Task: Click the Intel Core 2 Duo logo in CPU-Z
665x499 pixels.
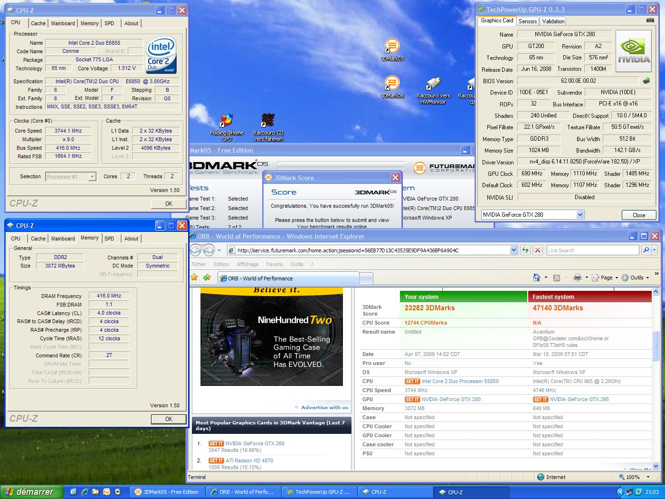Action: tap(161, 55)
